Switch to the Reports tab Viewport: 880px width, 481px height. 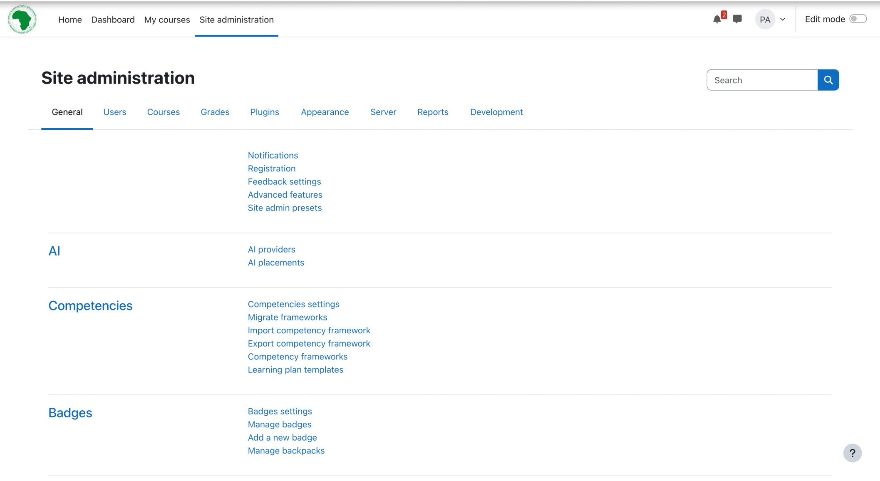point(433,112)
